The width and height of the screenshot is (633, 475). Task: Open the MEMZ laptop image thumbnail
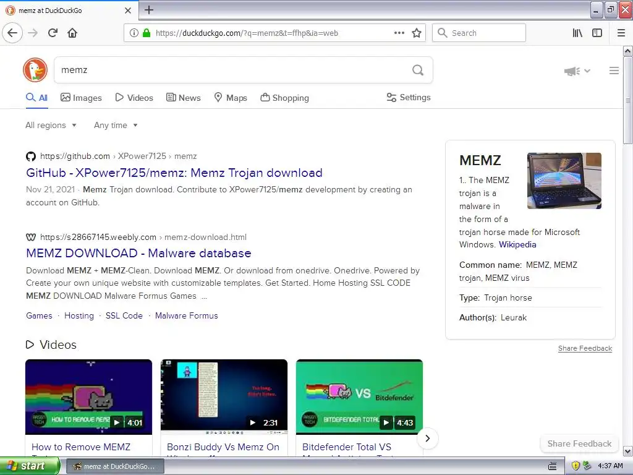point(564,181)
